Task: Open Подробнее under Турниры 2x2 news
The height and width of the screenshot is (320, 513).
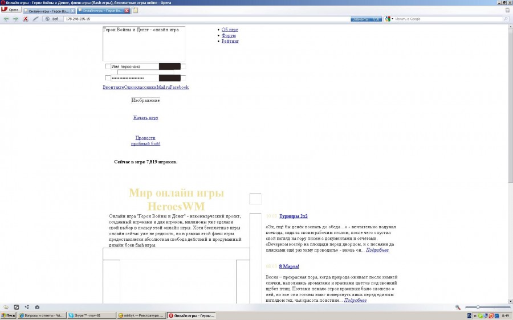Action: 377,250
